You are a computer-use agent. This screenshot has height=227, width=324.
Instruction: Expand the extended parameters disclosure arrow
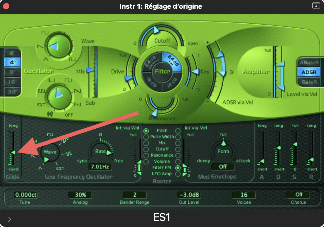tap(10, 219)
